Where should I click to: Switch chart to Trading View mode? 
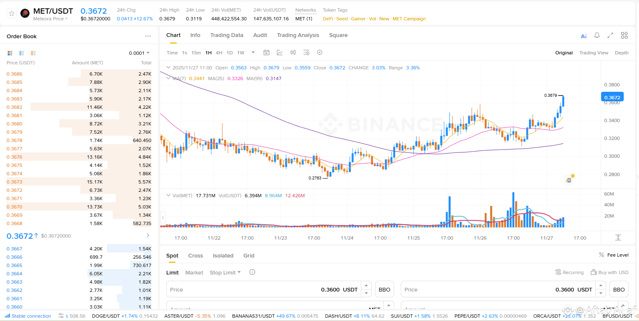pos(594,53)
